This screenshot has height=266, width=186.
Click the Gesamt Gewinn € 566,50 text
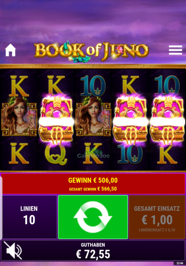click(93, 189)
